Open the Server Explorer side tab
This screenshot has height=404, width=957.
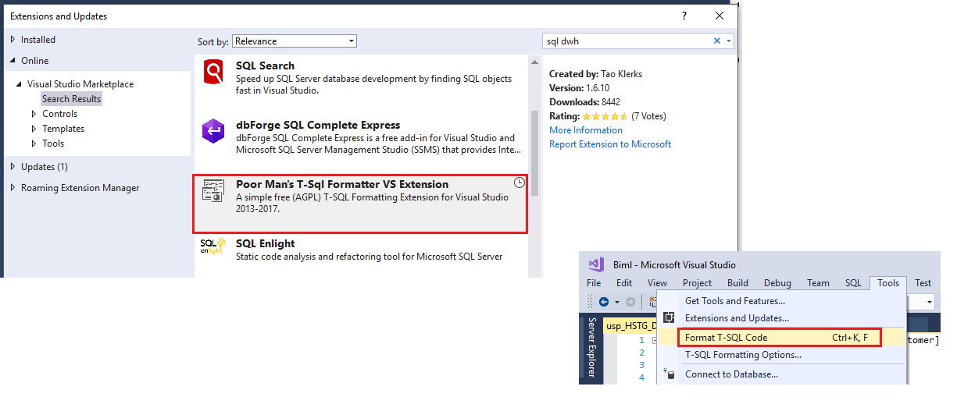[591, 348]
